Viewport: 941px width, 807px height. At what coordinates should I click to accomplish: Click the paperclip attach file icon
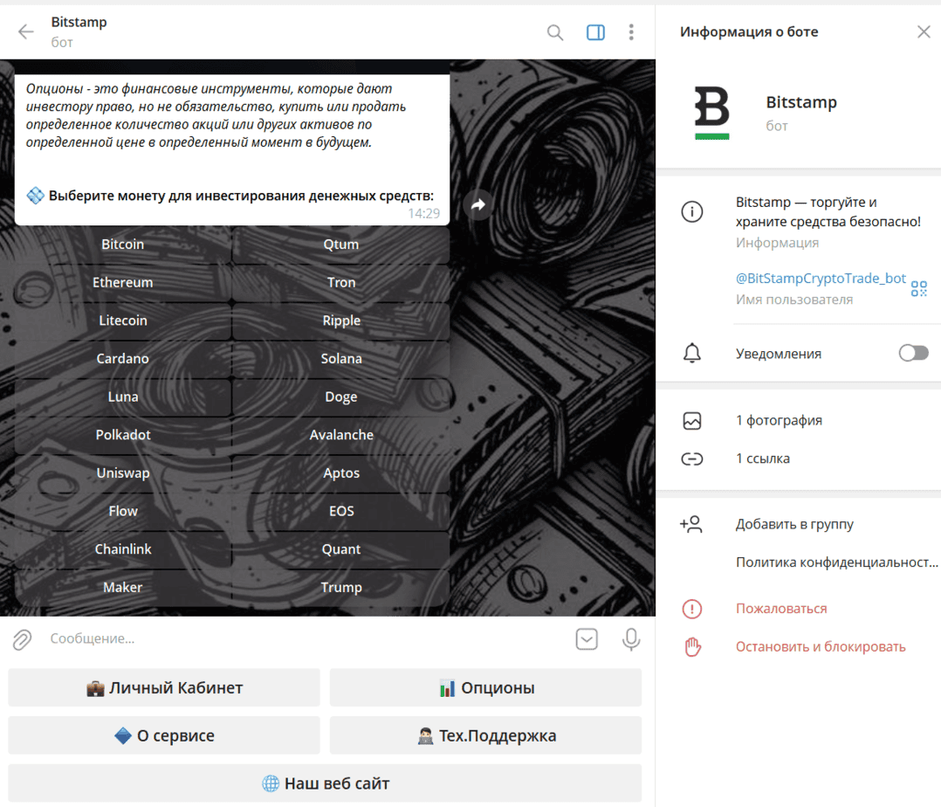pos(22,639)
